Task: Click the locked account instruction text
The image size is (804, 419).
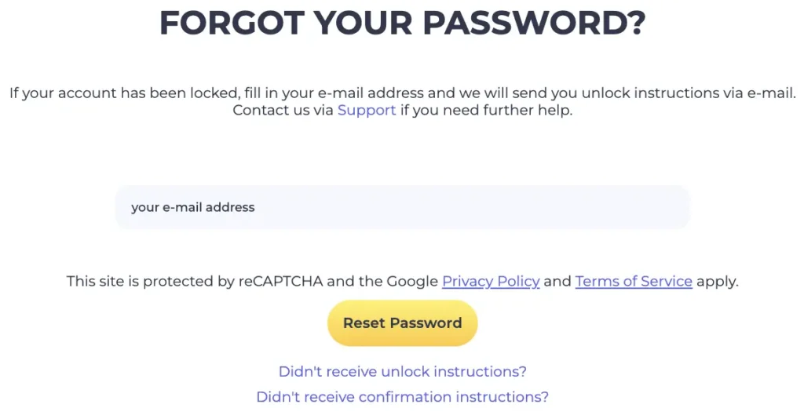Action: tap(402, 93)
